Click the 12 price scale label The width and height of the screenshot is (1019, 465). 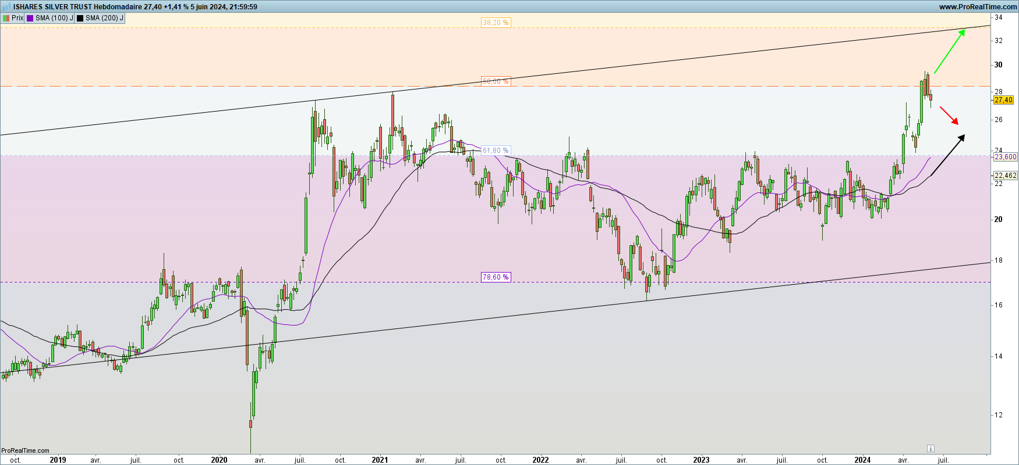click(998, 415)
